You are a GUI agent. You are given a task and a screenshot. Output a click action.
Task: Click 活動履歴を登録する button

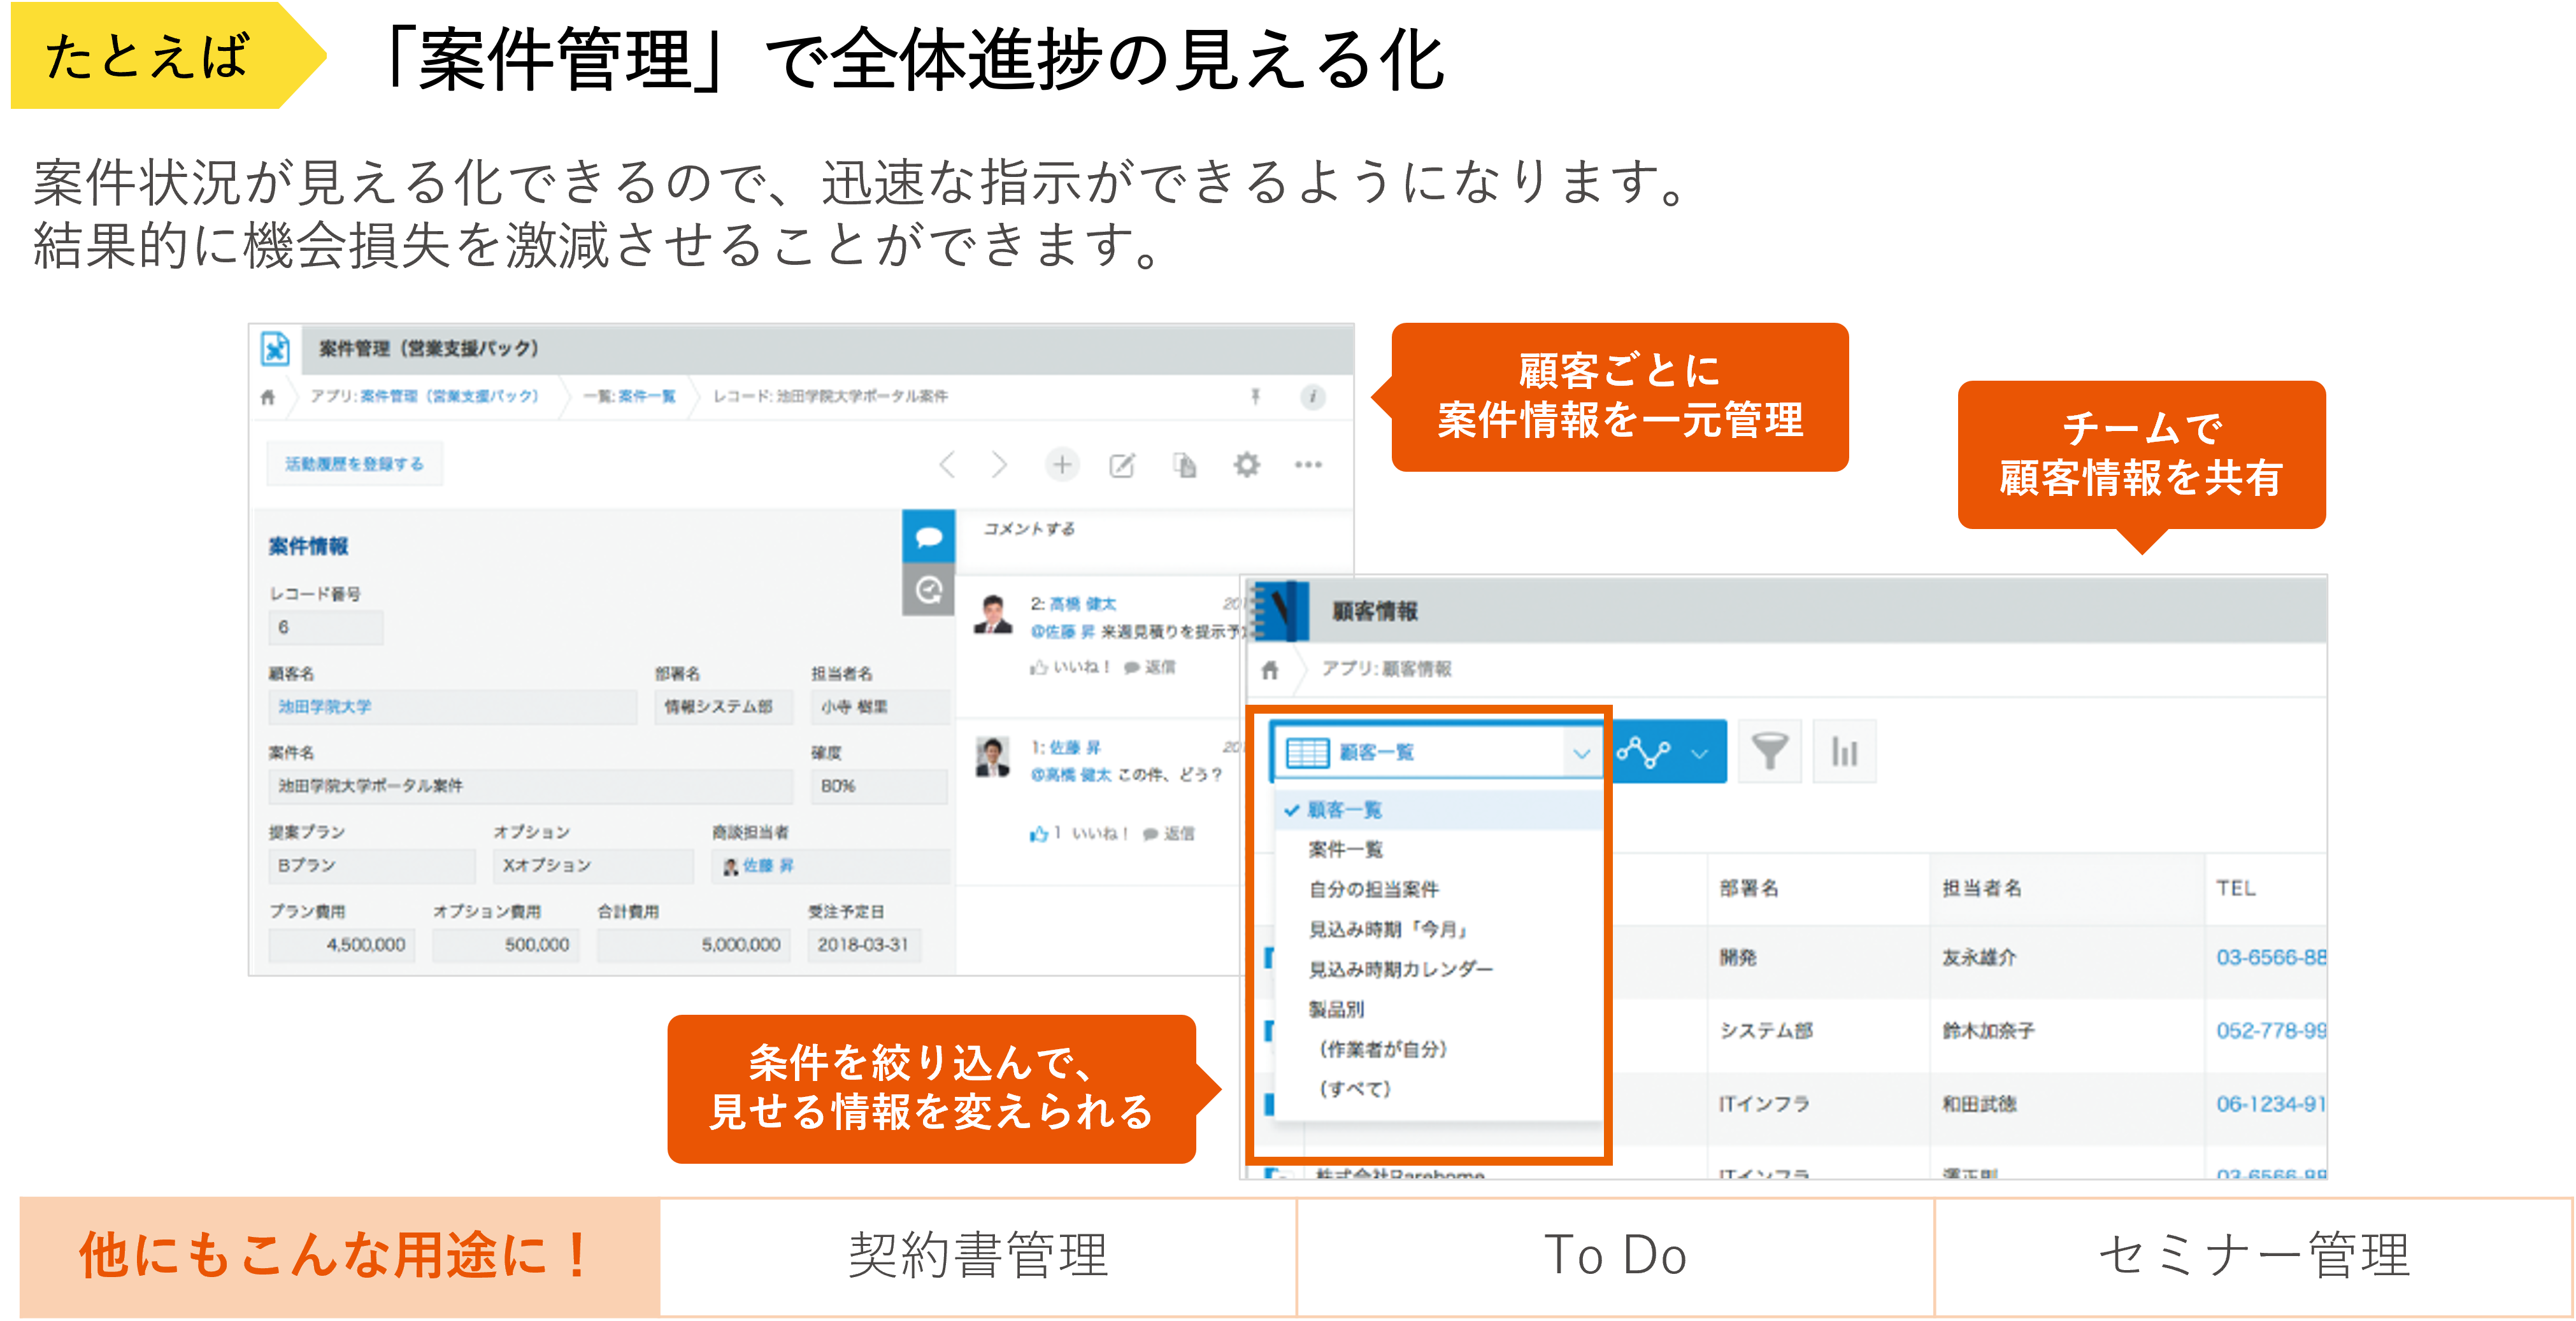(x=354, y=463)
